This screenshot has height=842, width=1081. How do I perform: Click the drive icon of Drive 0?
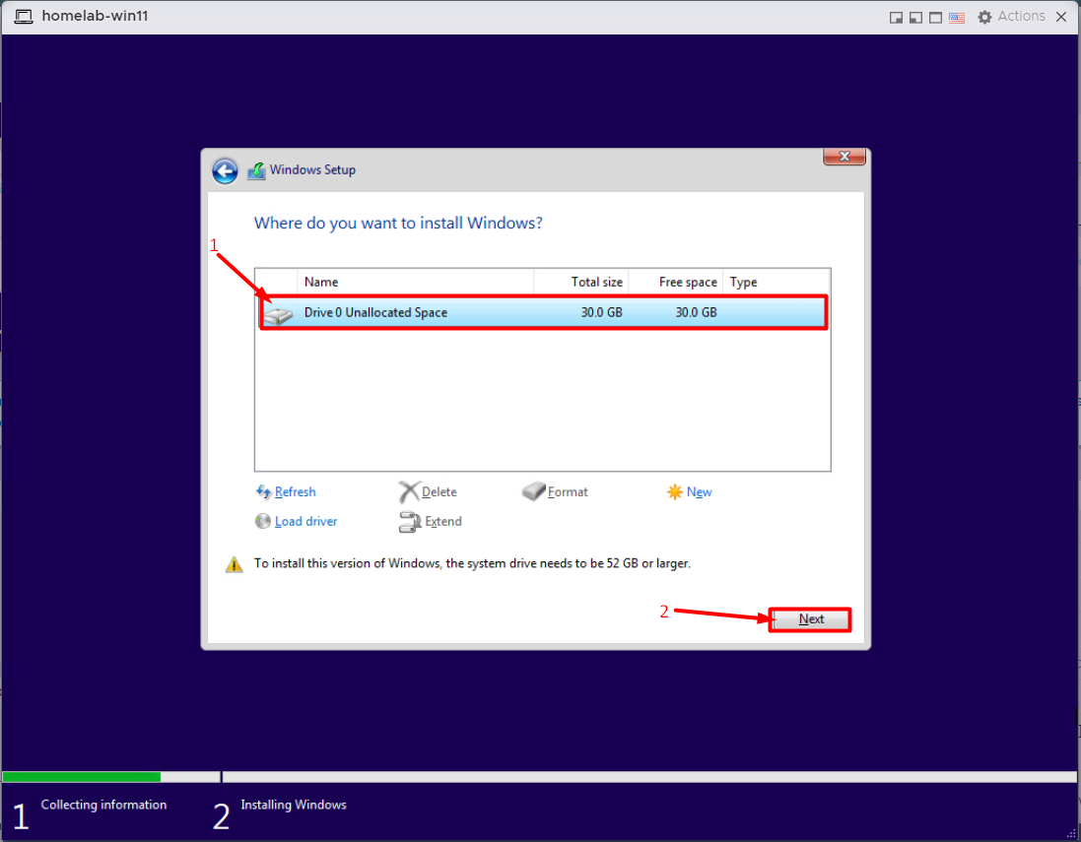279,315
